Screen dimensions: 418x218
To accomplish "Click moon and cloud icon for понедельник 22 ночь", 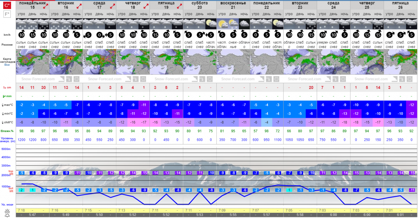I will click(x=278, y=24).
